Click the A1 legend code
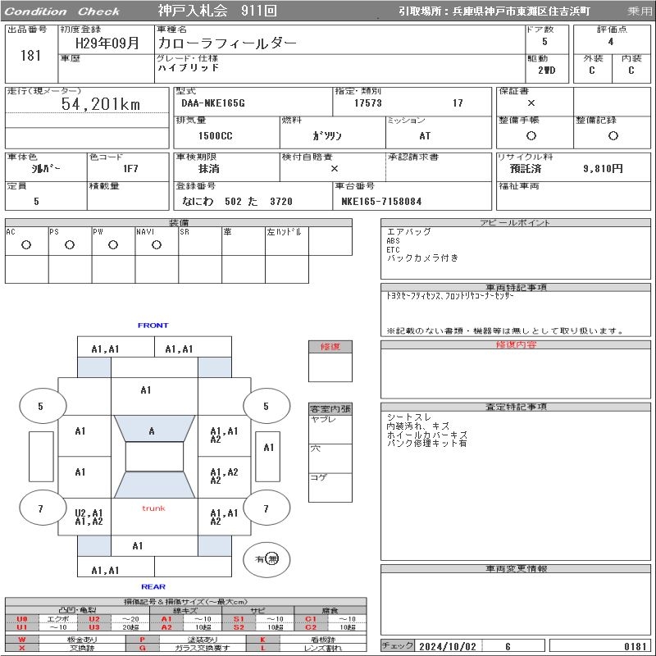The height and width of the screenshot is (656, 656). 166,619
